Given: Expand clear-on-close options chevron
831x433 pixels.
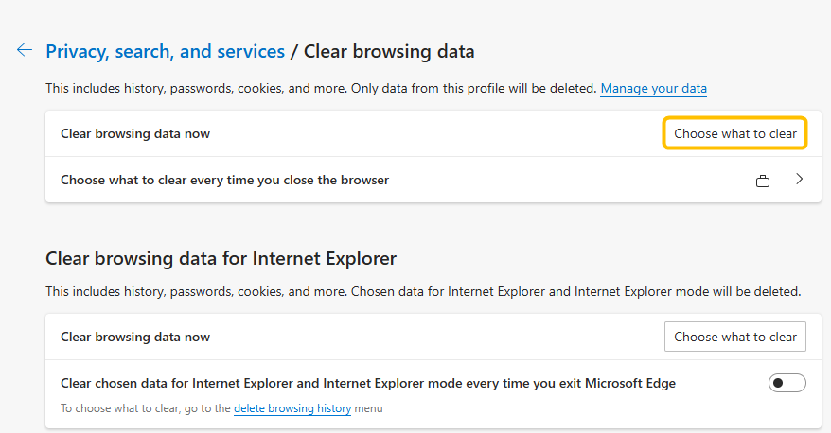Looking at the screenshot, I should point(799,180).
